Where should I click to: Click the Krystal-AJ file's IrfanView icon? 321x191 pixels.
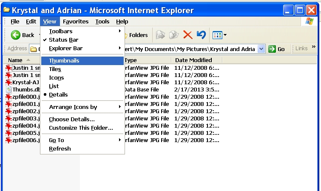(9, 82)
